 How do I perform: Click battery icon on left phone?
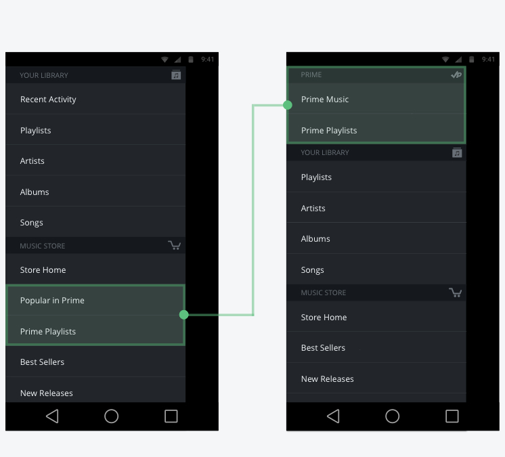[191, 60]
